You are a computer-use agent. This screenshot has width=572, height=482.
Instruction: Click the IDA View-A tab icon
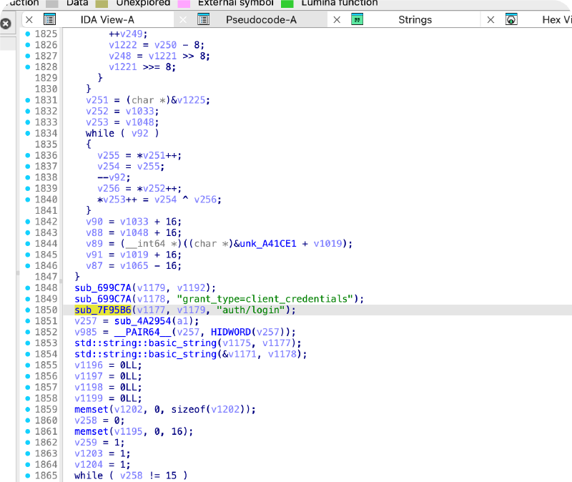point(49,19)
